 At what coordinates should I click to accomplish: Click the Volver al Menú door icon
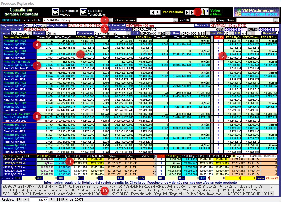[x=205, y=12]
